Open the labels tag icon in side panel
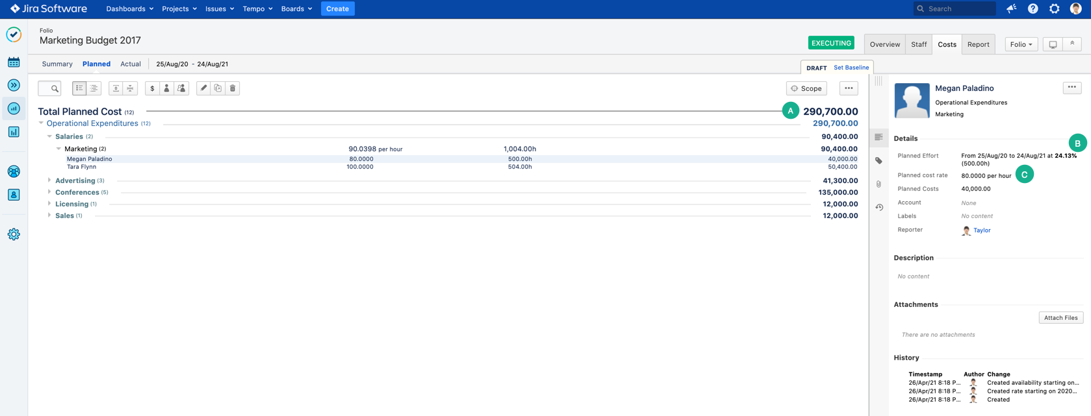The height and width of the screenshot is (416, 1091). point(879,161)
